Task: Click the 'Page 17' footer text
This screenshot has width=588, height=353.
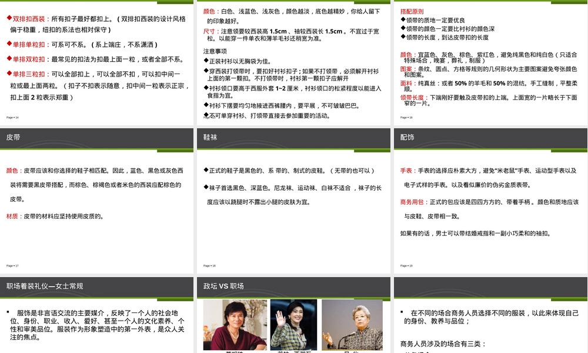Action: click(x=12, y=266)
